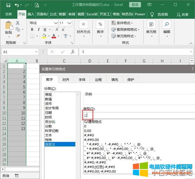The width and height of the screenshot is (195, 179).
Task: Expand the font size 11 dropdown
Action: pos(70,23)
